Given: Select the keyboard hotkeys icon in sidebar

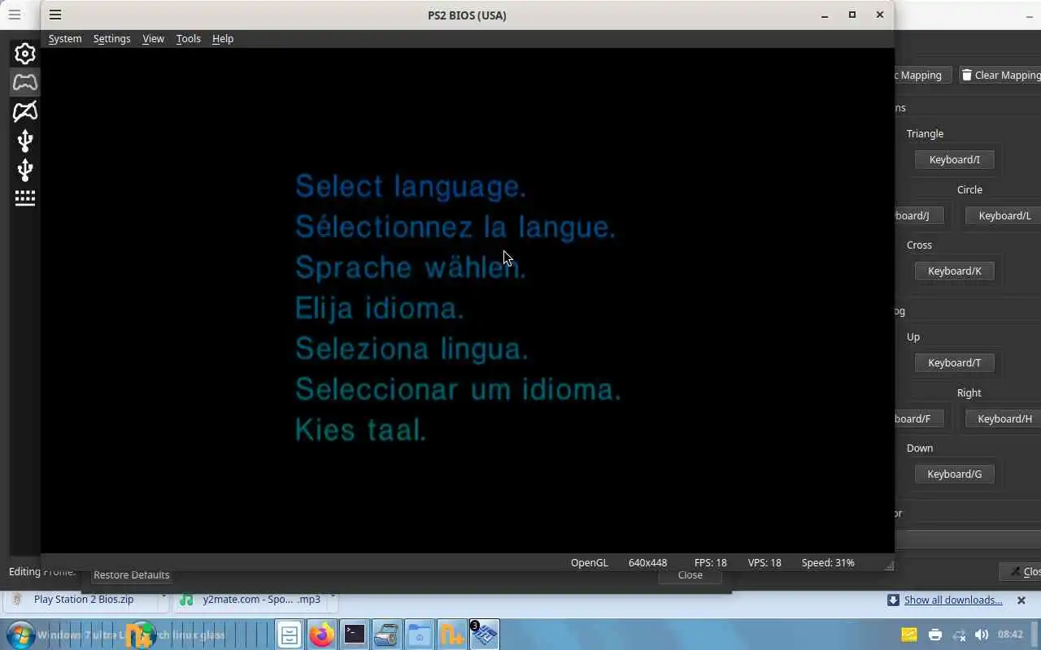Looking at the screenshot, I should tap(25, 198).
